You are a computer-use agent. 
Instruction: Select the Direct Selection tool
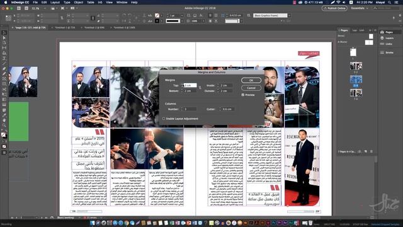point(4,38)
